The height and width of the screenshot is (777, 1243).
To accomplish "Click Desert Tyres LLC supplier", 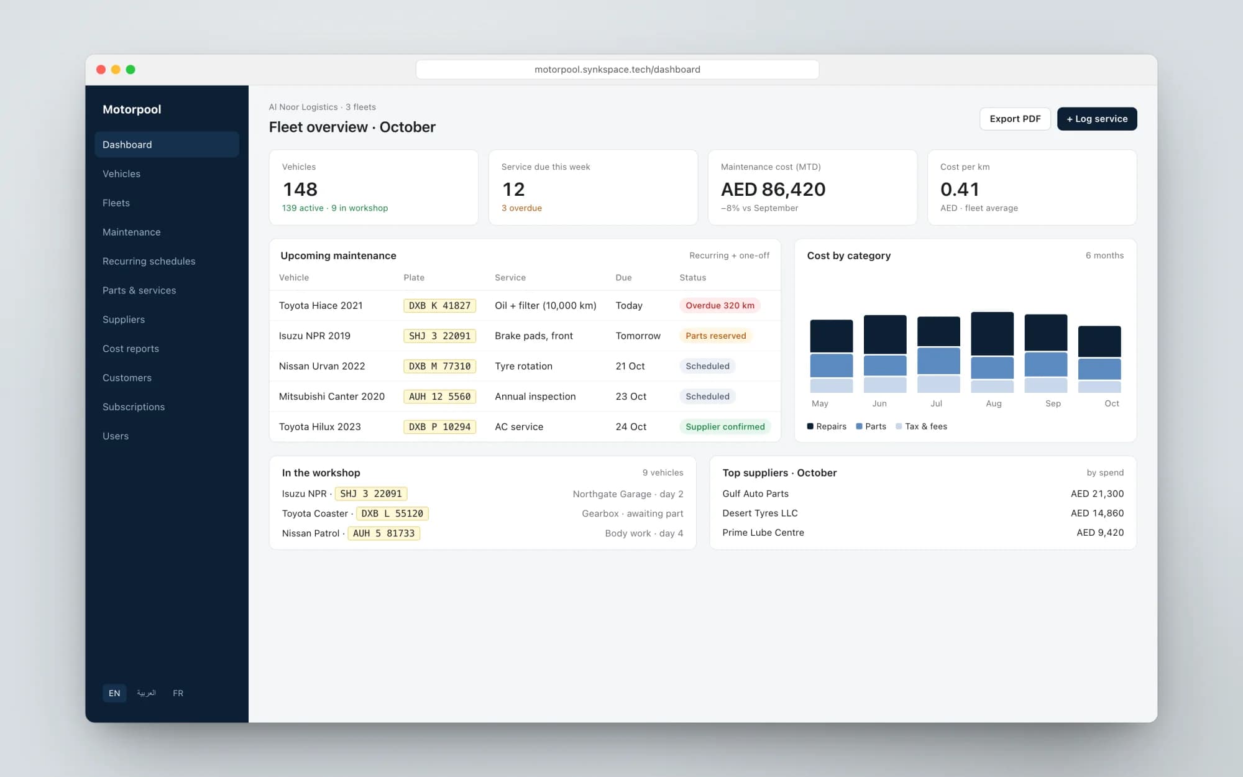I will [x=759, y=513].
